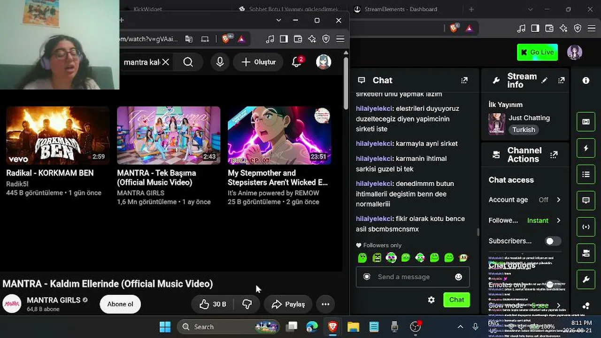Image resolution: width=601 pixels, height=338 pixels.
Task: Click the Turkish language tag
Action: click(x=524, y=130)
